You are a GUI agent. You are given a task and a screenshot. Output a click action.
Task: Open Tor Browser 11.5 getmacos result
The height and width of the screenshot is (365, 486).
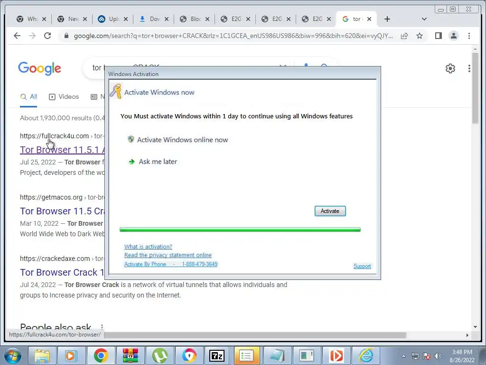[x=62, y=211]
